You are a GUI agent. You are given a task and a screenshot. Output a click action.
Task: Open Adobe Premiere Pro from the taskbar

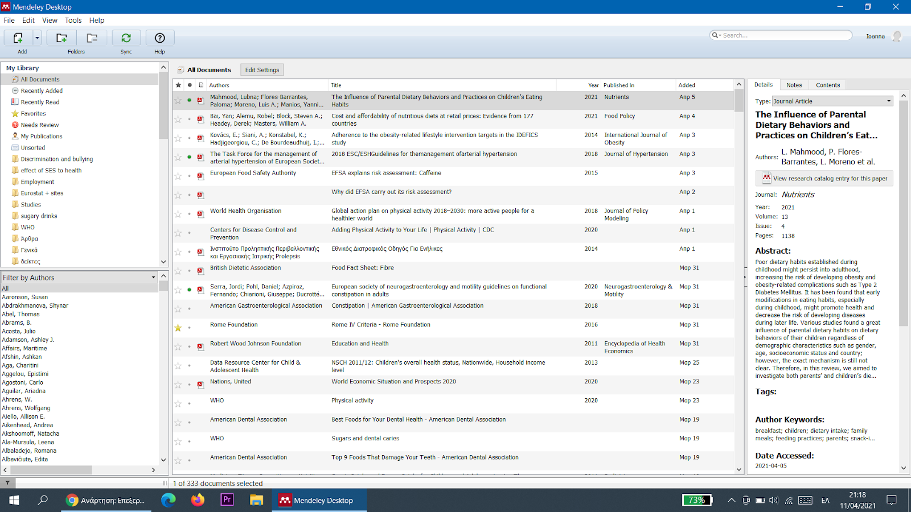coord(227,500)
